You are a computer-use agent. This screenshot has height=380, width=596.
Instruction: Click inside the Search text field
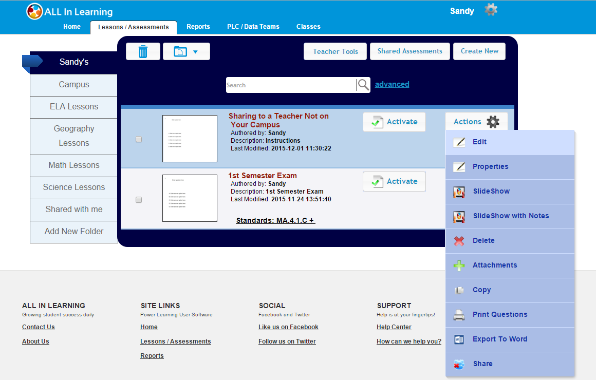tap(290, 85)
